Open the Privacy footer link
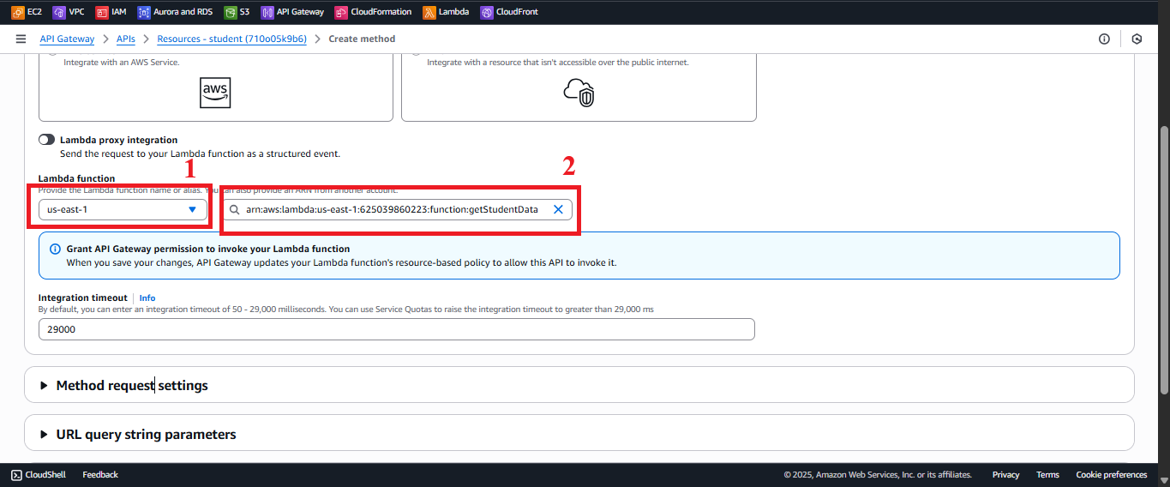The height and width of the screenshot is (487, 1170). 1005,474
